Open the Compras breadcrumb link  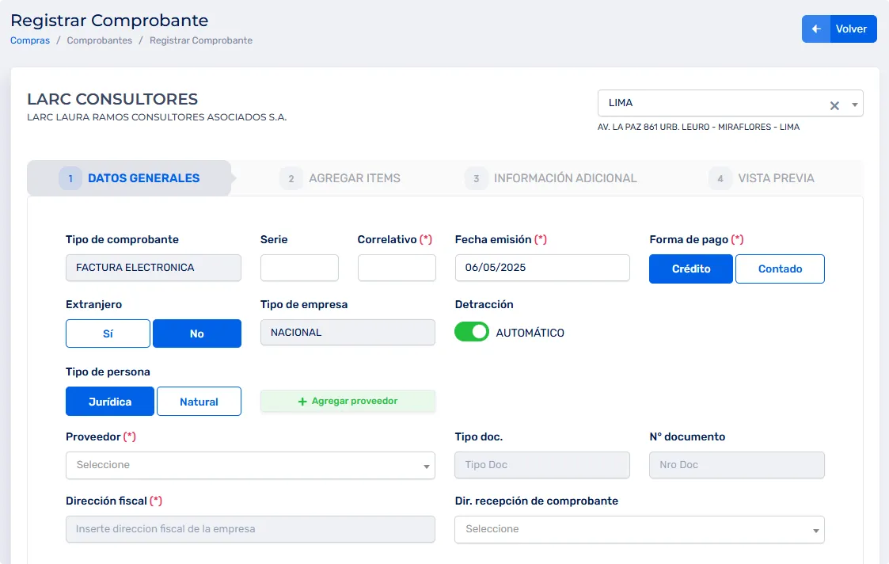point(30,40)
